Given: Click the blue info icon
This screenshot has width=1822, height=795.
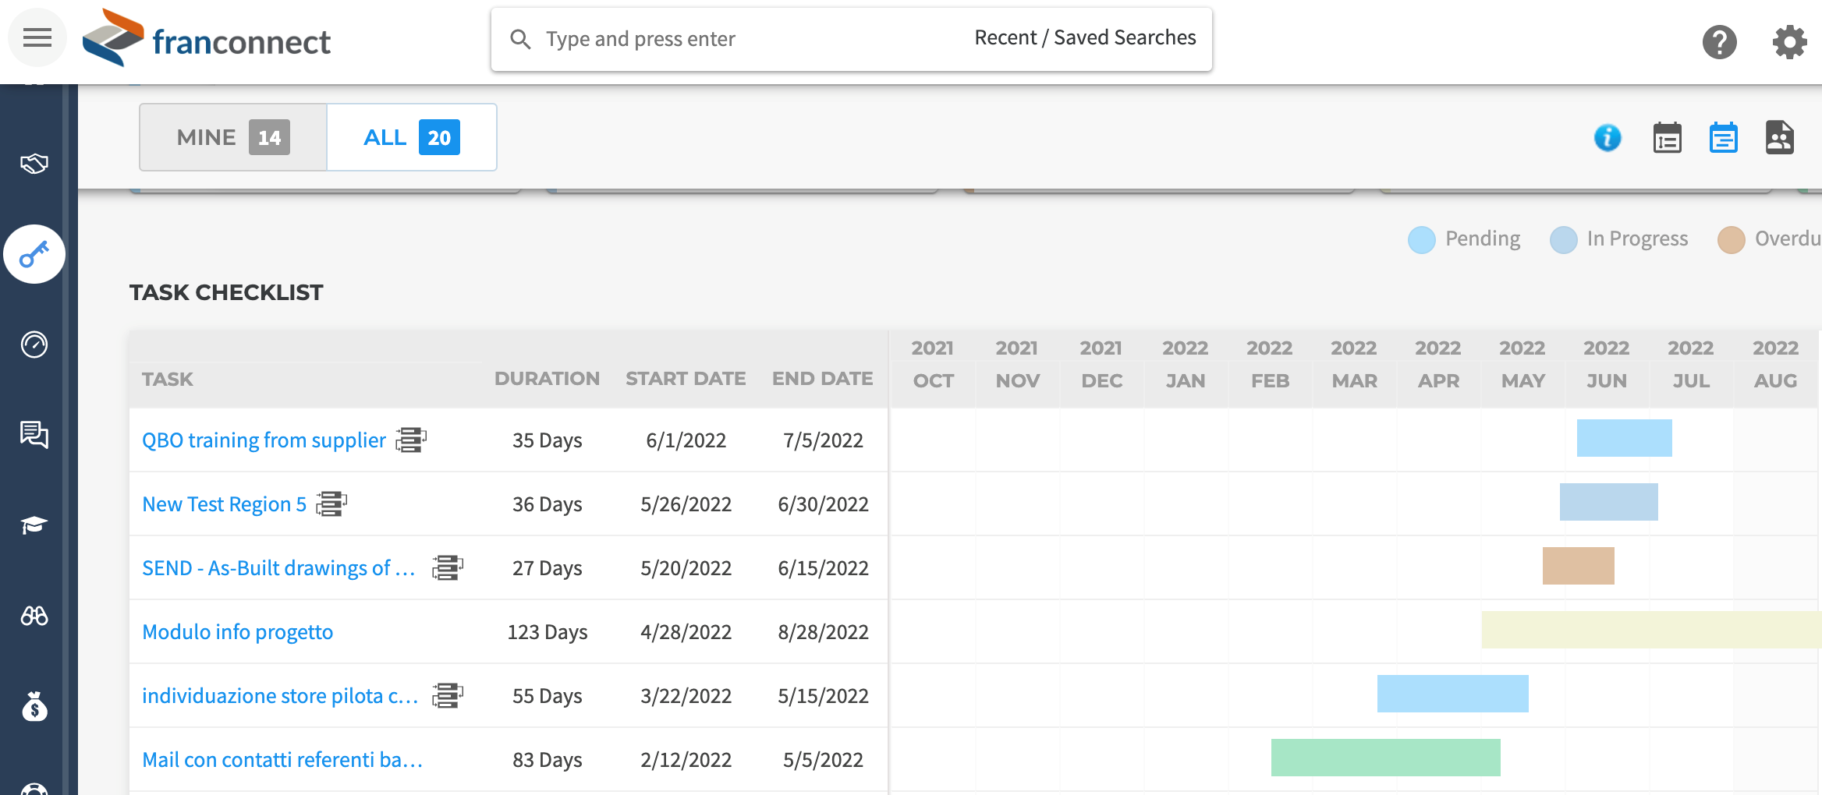Looking at the screenshot, I should [x=1607, y=138].
